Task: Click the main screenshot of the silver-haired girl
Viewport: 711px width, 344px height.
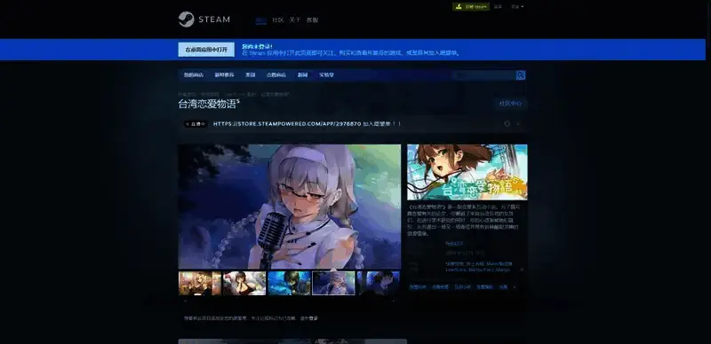Action: coord(290,207)
